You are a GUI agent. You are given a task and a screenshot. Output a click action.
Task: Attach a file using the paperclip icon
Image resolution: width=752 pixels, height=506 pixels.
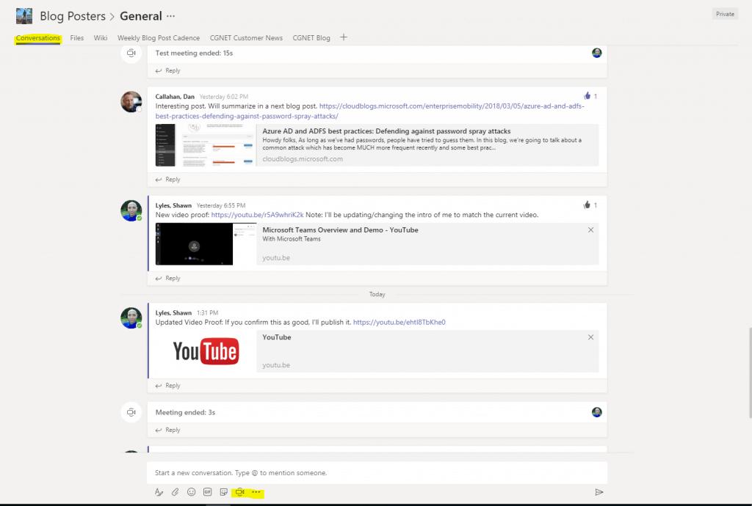tap(175, 492)
